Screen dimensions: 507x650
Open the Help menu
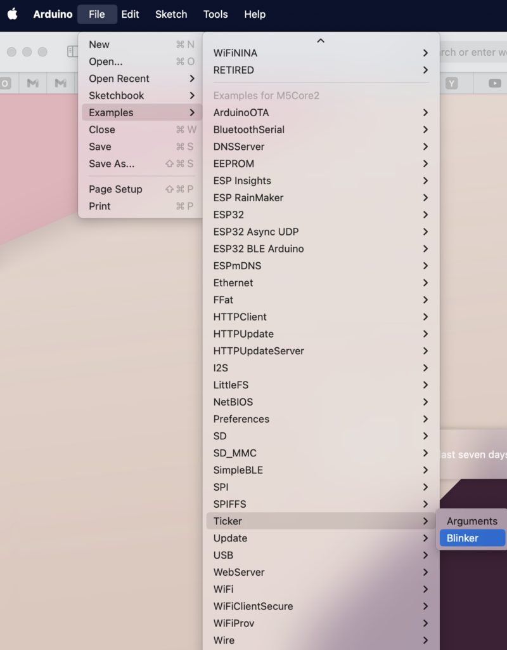[x=255, y=14]
